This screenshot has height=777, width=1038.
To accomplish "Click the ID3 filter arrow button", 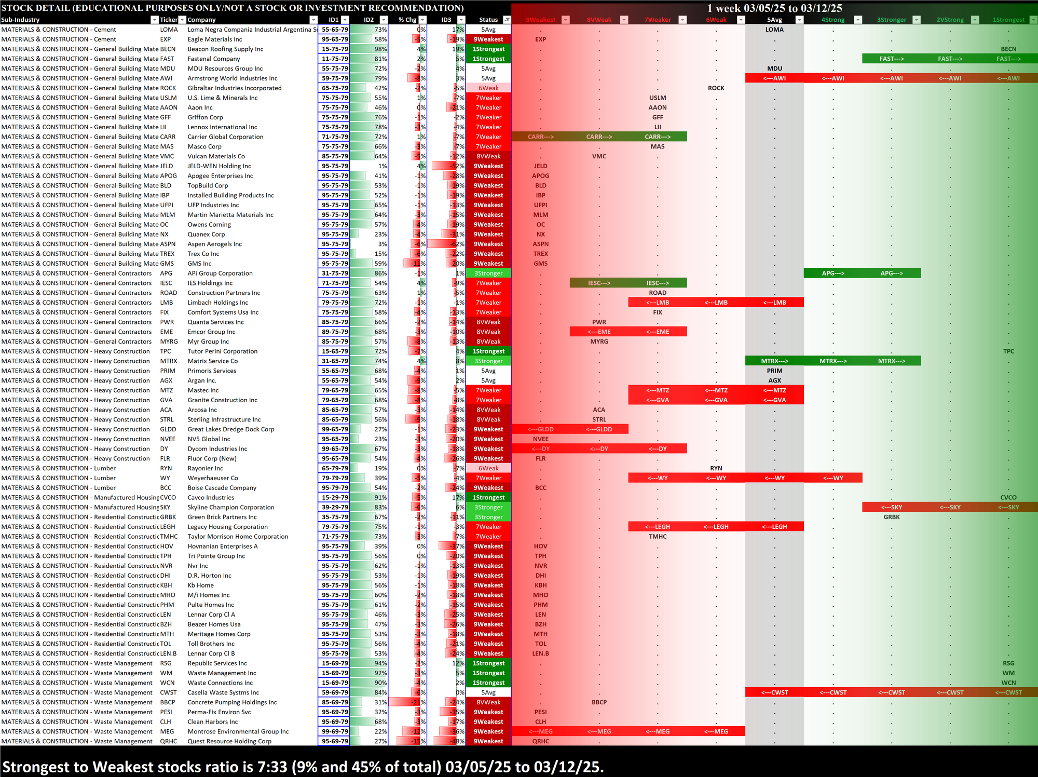I will click(461, 20).
